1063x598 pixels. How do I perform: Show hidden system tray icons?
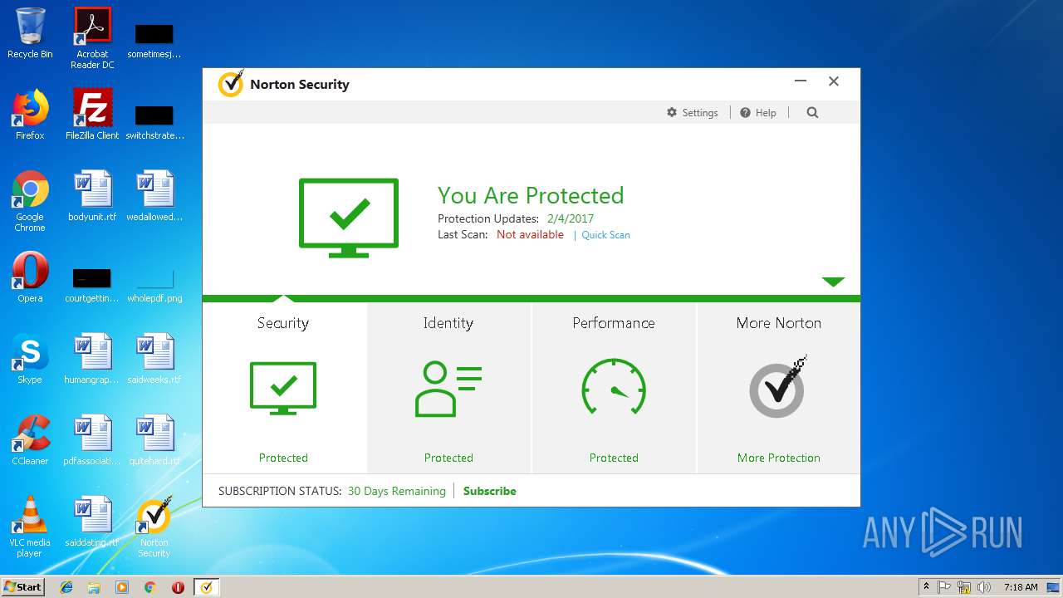pos(926,587)
